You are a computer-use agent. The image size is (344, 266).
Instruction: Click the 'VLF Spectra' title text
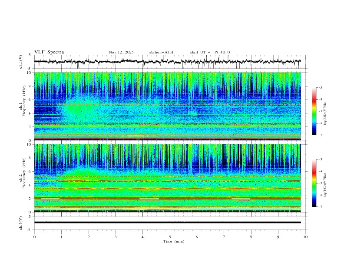[49, 52]
